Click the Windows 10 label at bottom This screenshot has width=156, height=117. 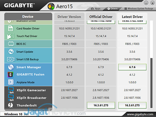tap(13, 114)
